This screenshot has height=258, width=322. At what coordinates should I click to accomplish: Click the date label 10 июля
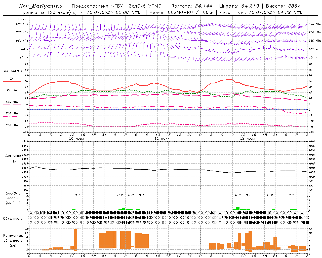click(x=77, y=138)
